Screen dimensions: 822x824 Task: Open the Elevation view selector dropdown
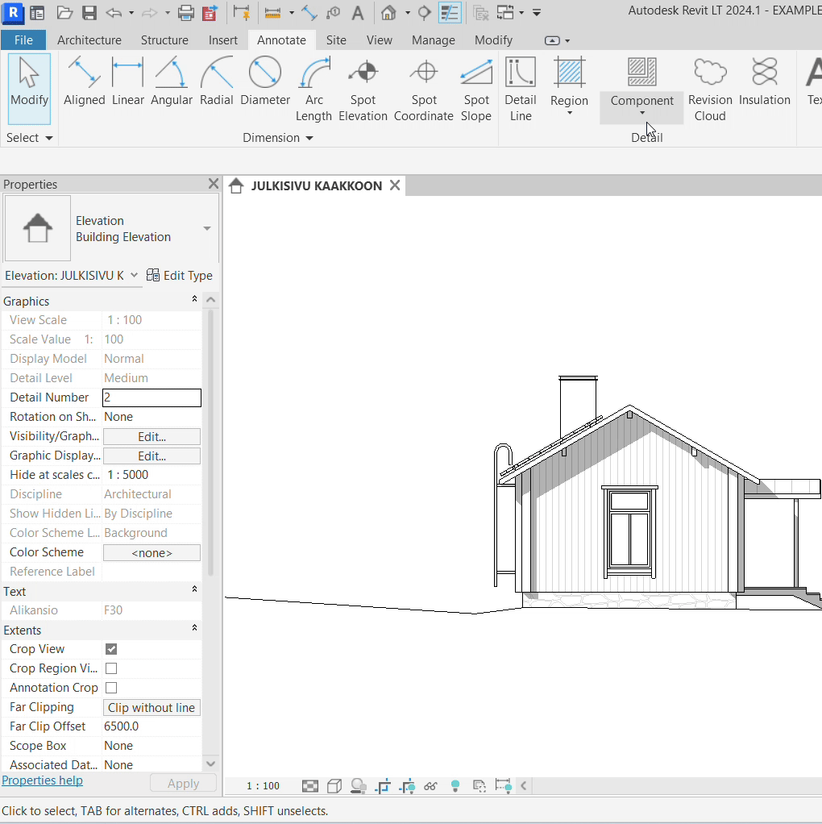[134, 275]
